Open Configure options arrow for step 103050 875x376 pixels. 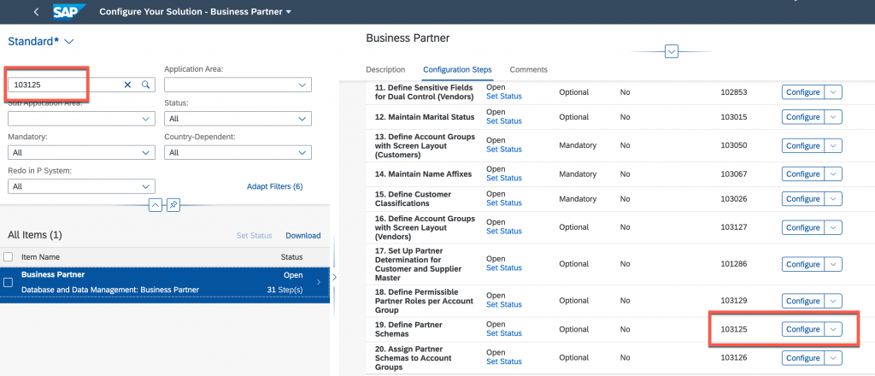[833, 145]
